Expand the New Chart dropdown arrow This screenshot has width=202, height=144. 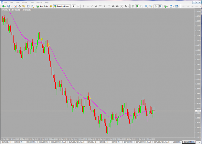click(x=5, y=6)
